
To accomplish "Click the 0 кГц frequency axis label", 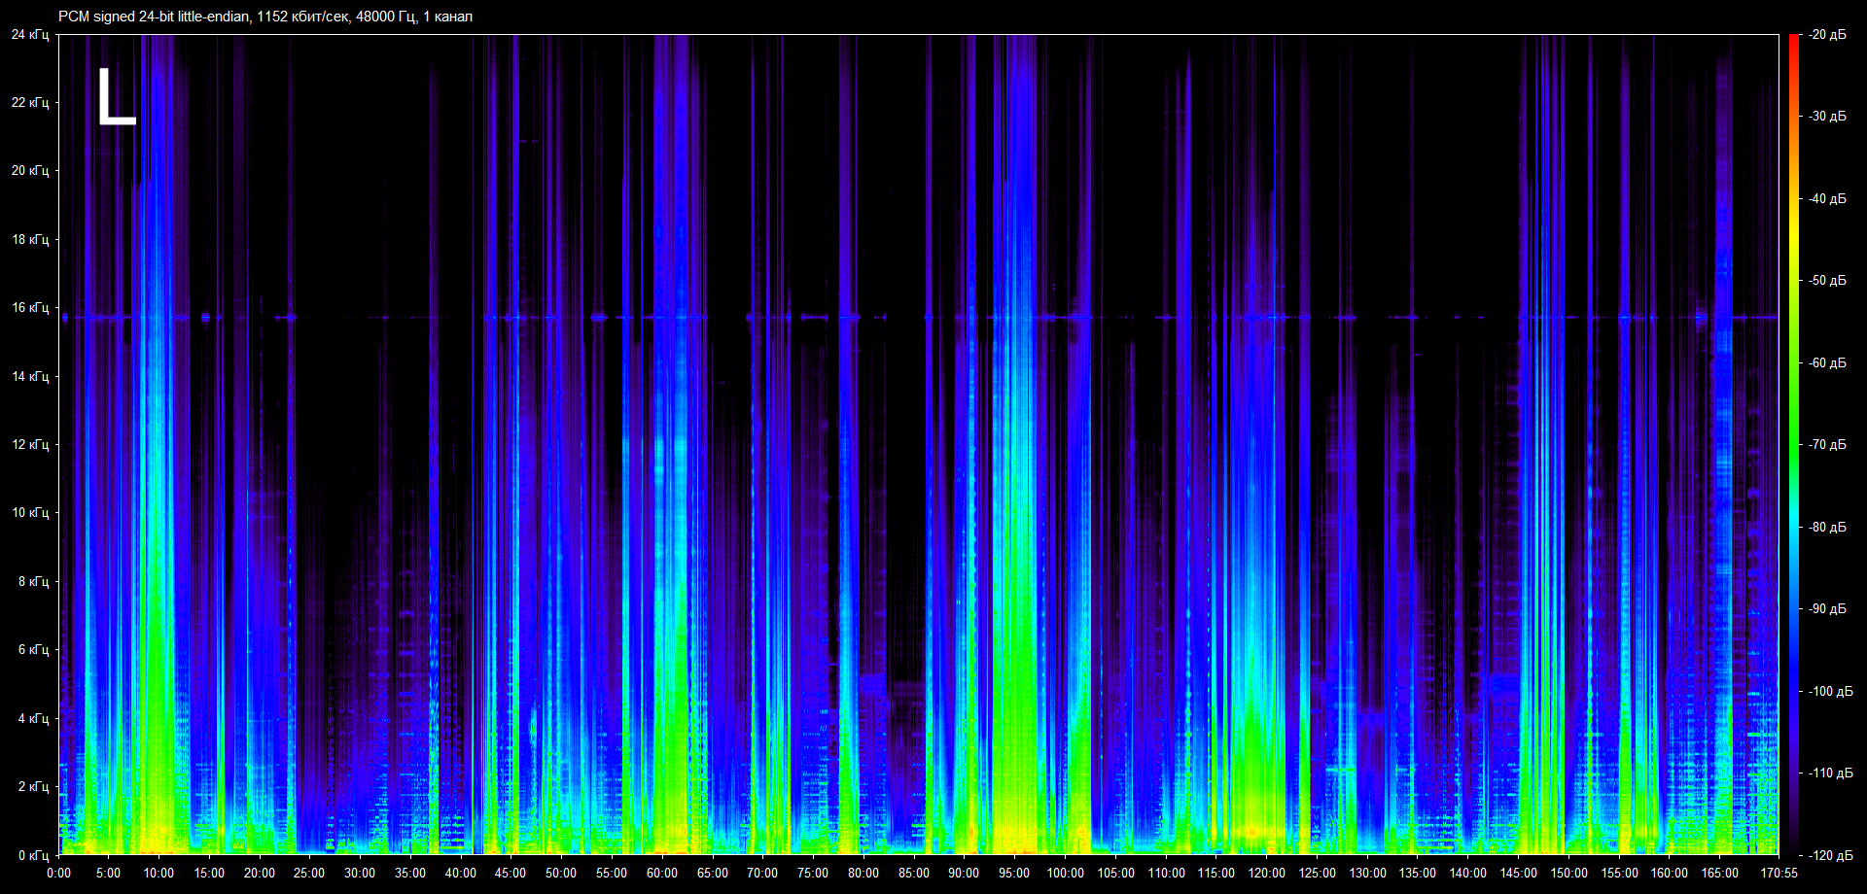I will [x=33, y=856].
